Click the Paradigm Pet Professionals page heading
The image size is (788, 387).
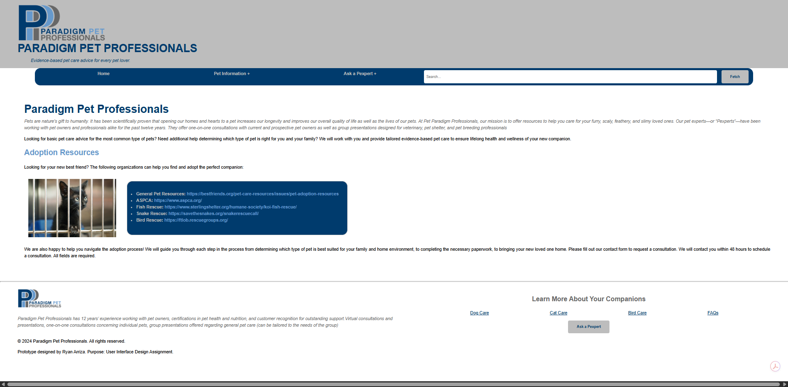pyautogui.click(x=96, y=109)
